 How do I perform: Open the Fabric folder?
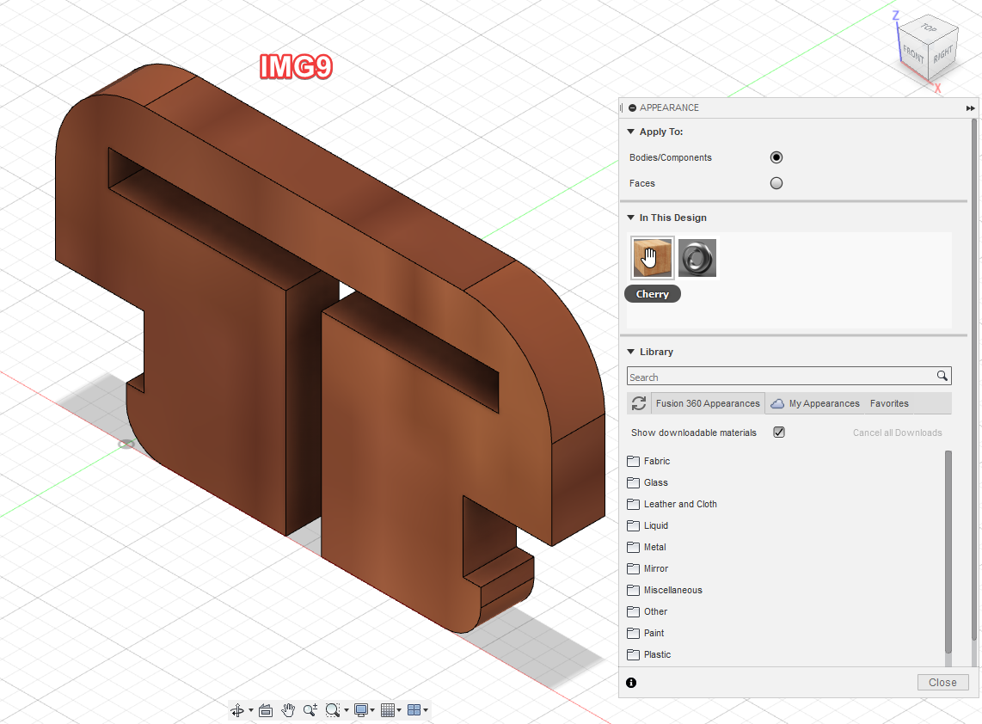pyautogui.click(x=648, y=461)
